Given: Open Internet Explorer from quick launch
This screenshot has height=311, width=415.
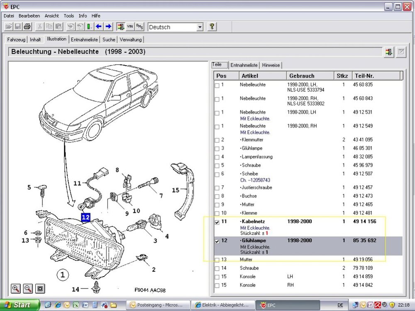Looking at the screenshot, I should (x=58, y=305).
